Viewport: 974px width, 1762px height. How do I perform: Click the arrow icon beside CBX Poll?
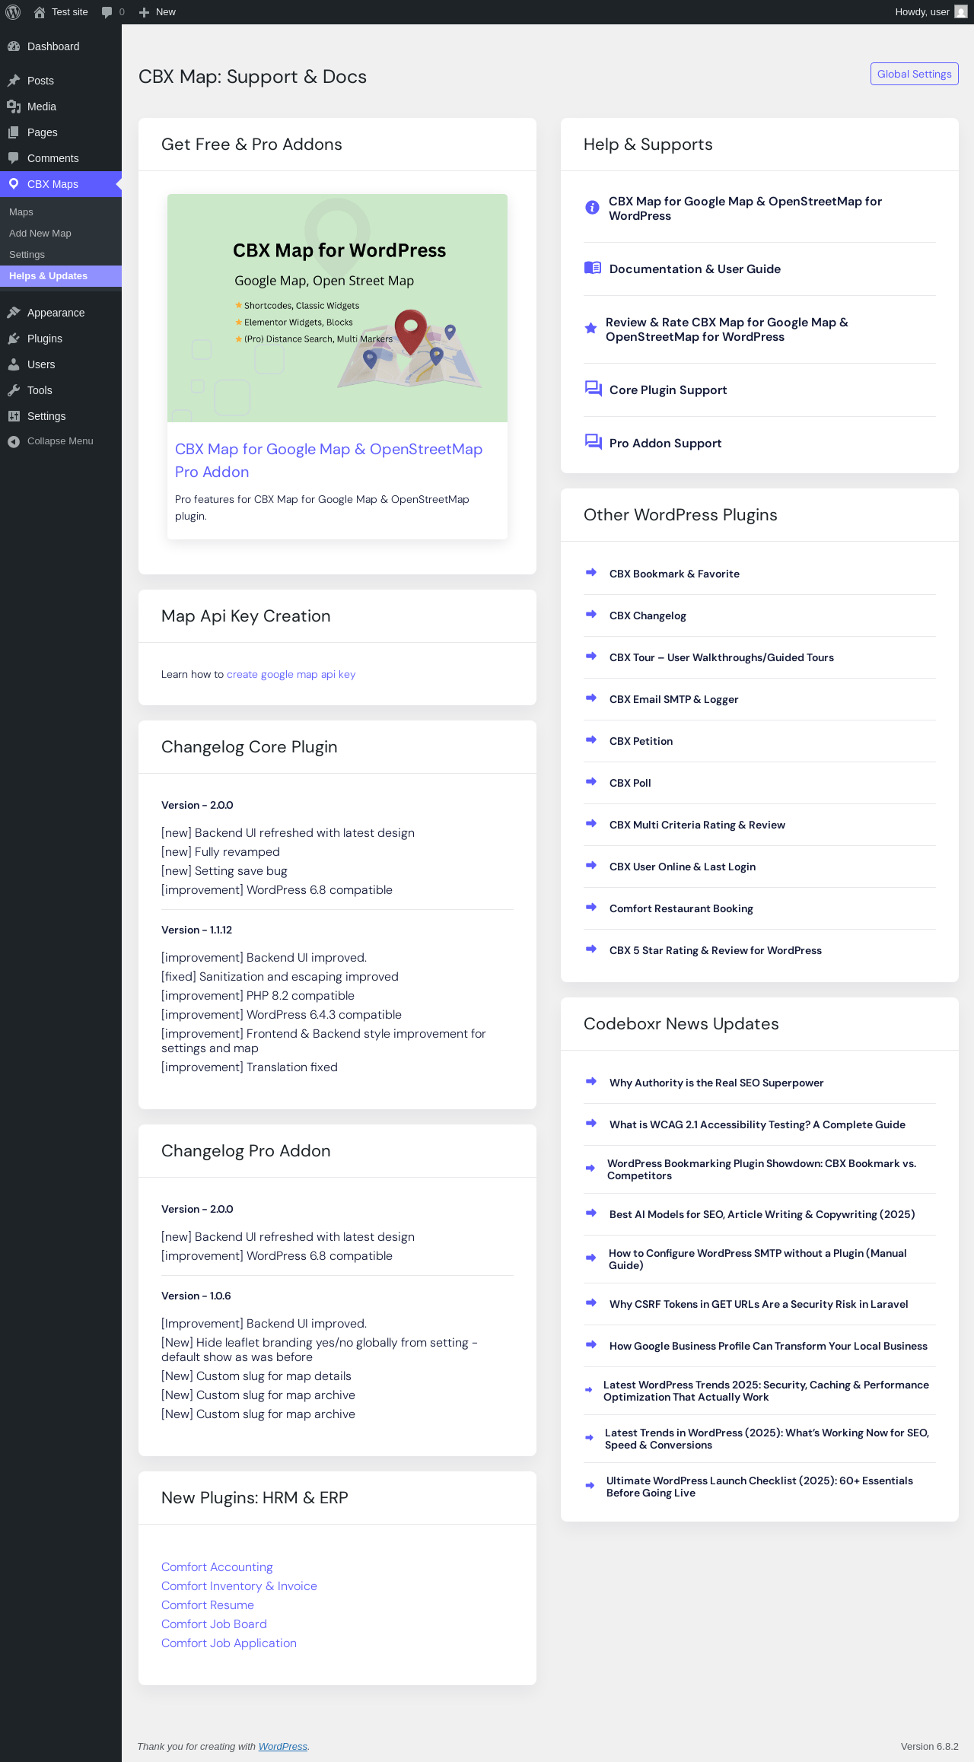coord(591,782)
